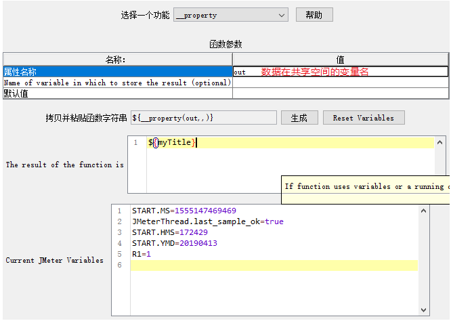
Task: Click the 默认值 value cell
Action: pos(340,93)
